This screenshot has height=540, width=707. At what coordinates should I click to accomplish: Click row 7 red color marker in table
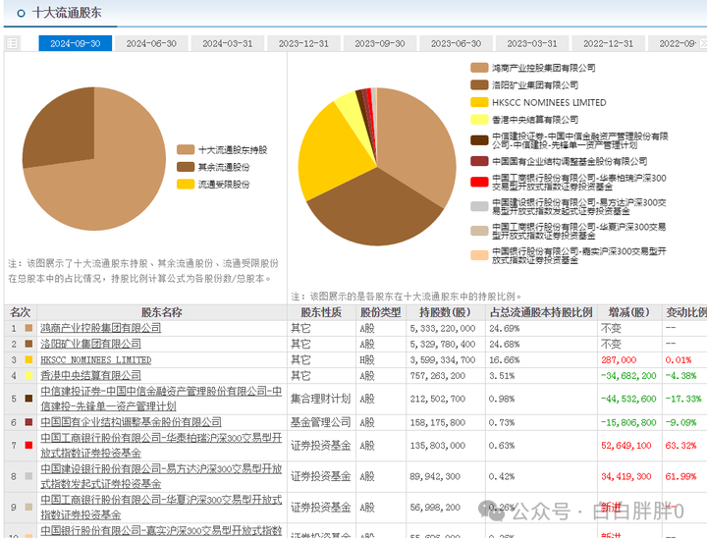coord(28,445)
